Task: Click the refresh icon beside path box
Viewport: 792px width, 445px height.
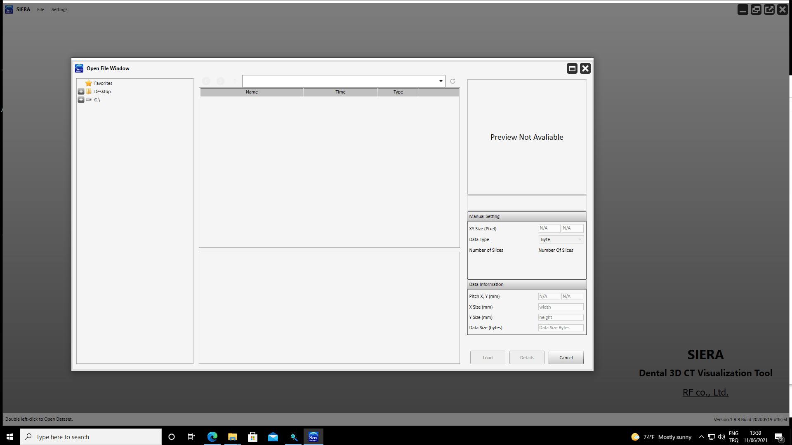Action: (x=453, y=81)
